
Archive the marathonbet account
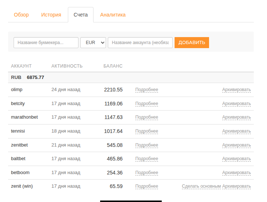point(236,117)
